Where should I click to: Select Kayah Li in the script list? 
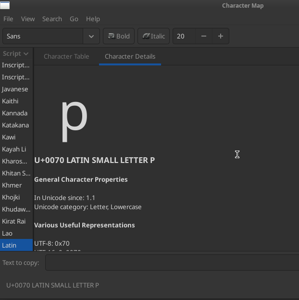16,149
